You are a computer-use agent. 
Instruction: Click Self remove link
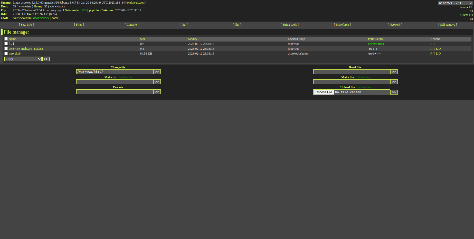(448, 25)
